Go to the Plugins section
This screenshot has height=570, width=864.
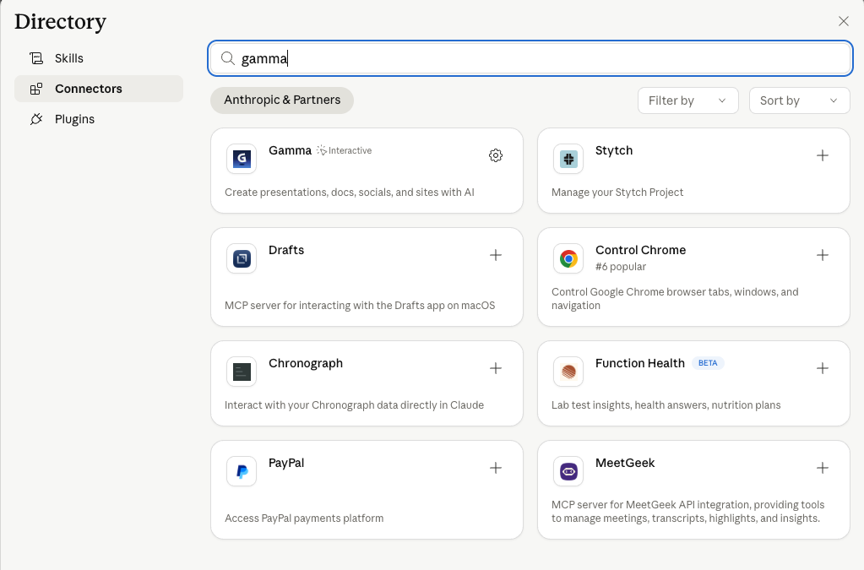point(74,119)
